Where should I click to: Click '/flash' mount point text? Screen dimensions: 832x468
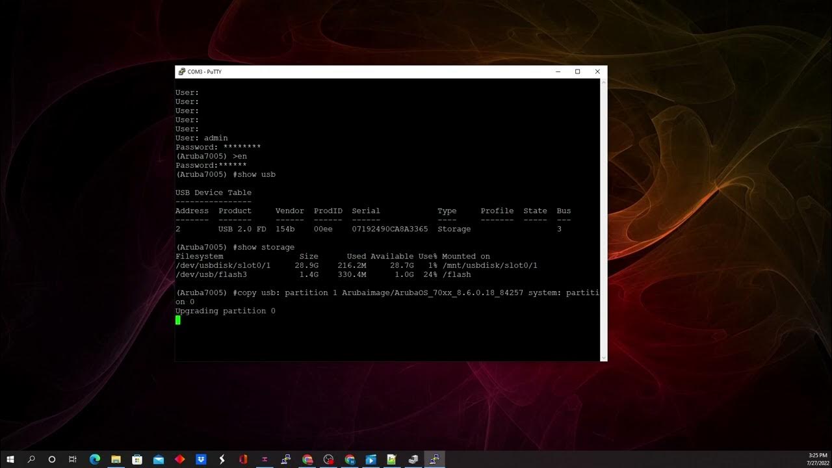pyautogui.click(x=456, y=274)
